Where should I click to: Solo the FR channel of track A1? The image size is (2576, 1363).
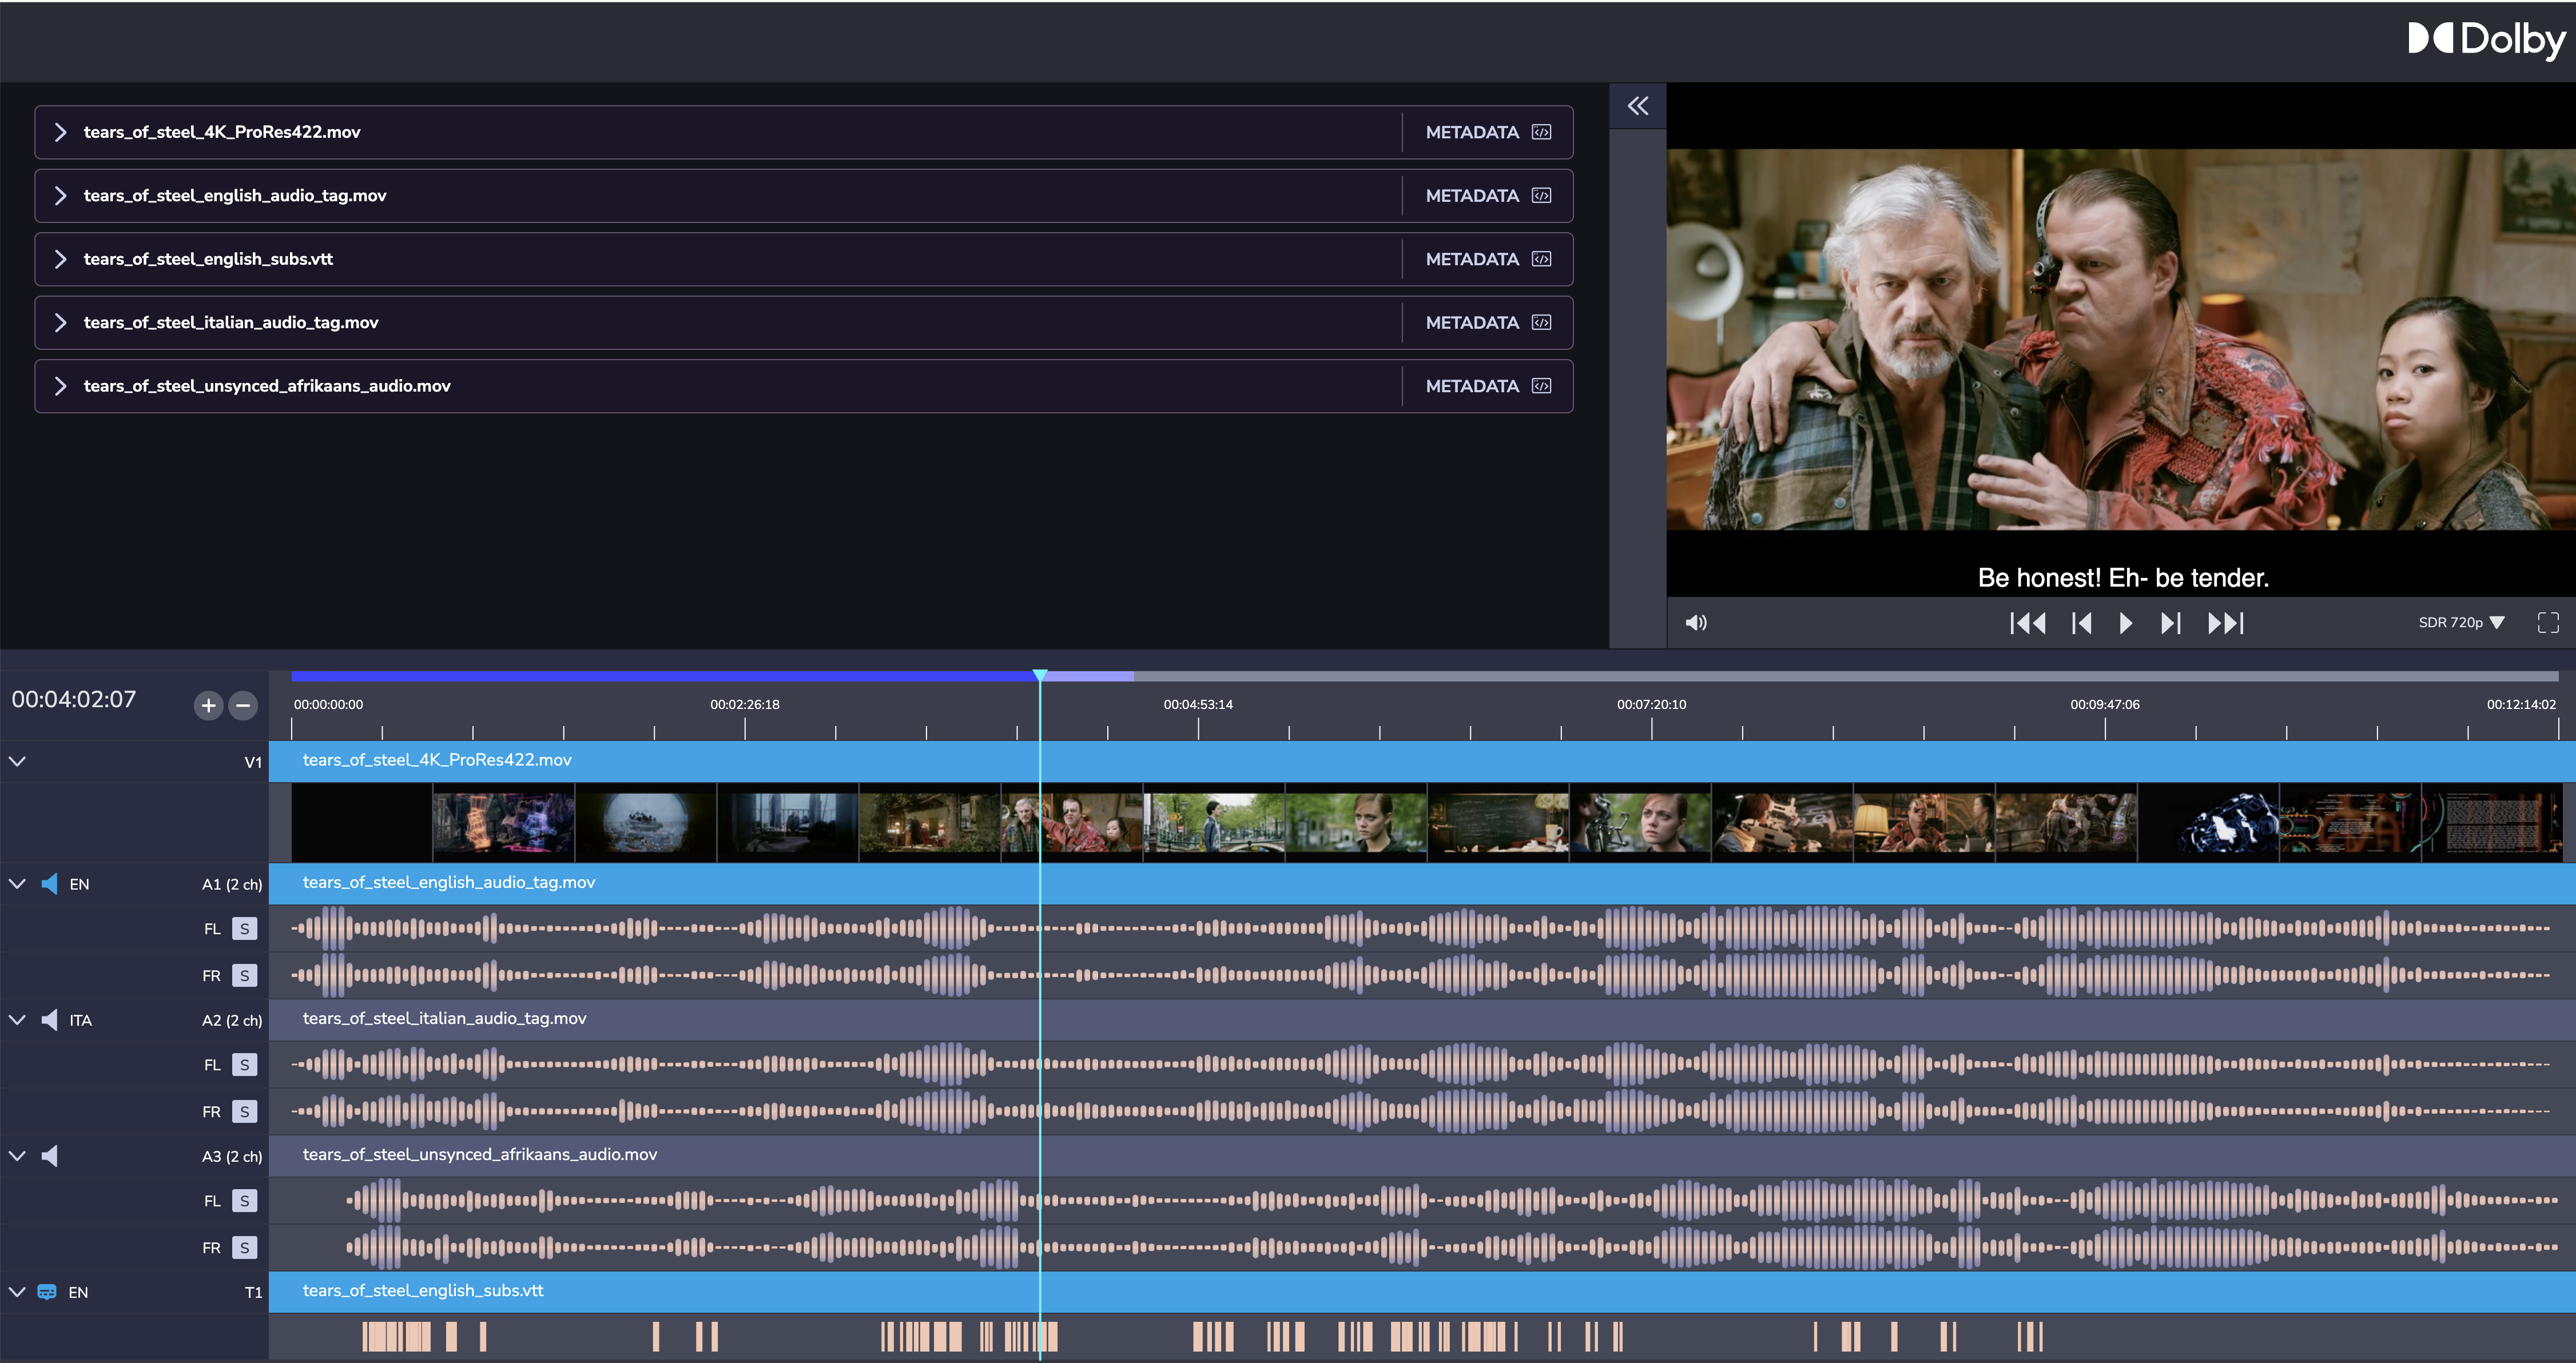point(244,976)
